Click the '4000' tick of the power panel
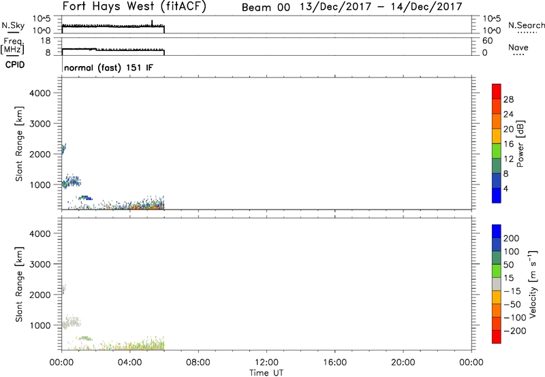 click(40, 93)
